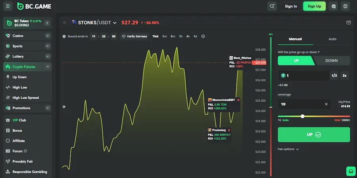Image resolution: width=357 pixels, height=178 pixels.
Task: Select the 4h chart interval
Action: (188, 36)
